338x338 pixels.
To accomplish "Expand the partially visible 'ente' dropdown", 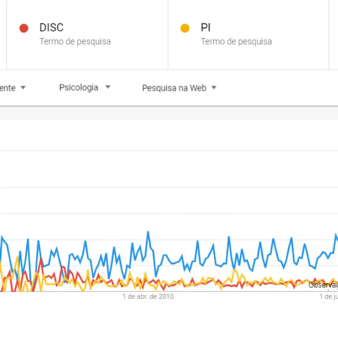I will pyautogui.click(x=13, y=88).
